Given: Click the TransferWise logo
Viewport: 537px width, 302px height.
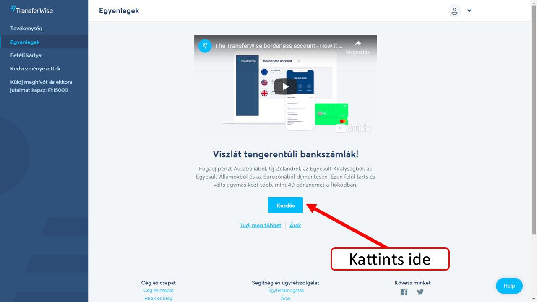Looking at the screenshot, I should click(x=32, y=10).
